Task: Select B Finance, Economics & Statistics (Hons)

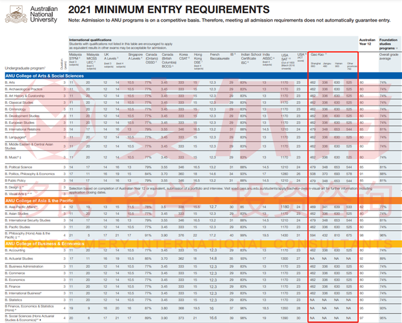Action: click(29, 308)
